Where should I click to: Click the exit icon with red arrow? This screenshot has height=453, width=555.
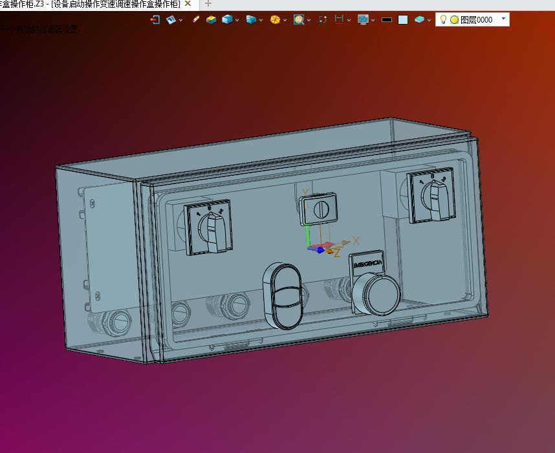click(x=155, y=19)
